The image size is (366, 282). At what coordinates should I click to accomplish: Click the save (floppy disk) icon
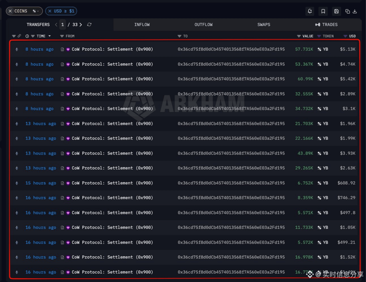(337, 11)
